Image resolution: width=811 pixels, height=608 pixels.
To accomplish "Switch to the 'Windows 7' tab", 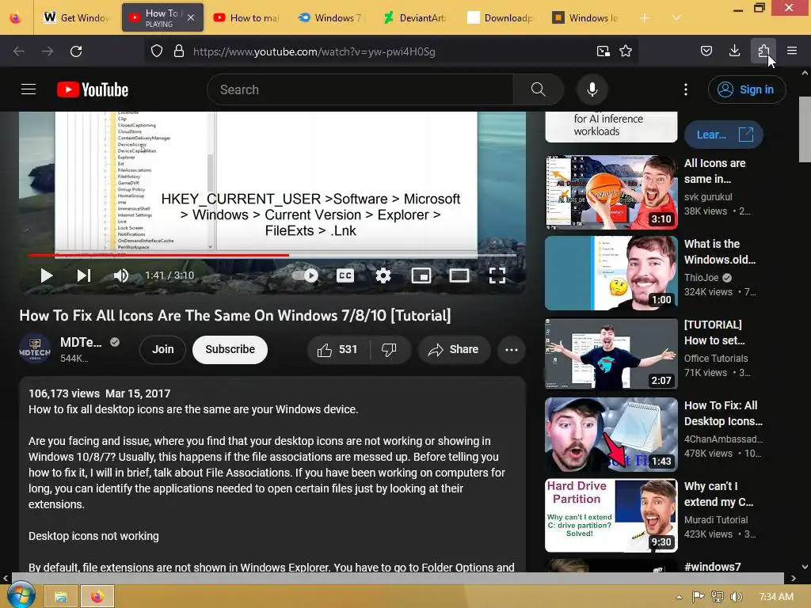I will 331,17.
